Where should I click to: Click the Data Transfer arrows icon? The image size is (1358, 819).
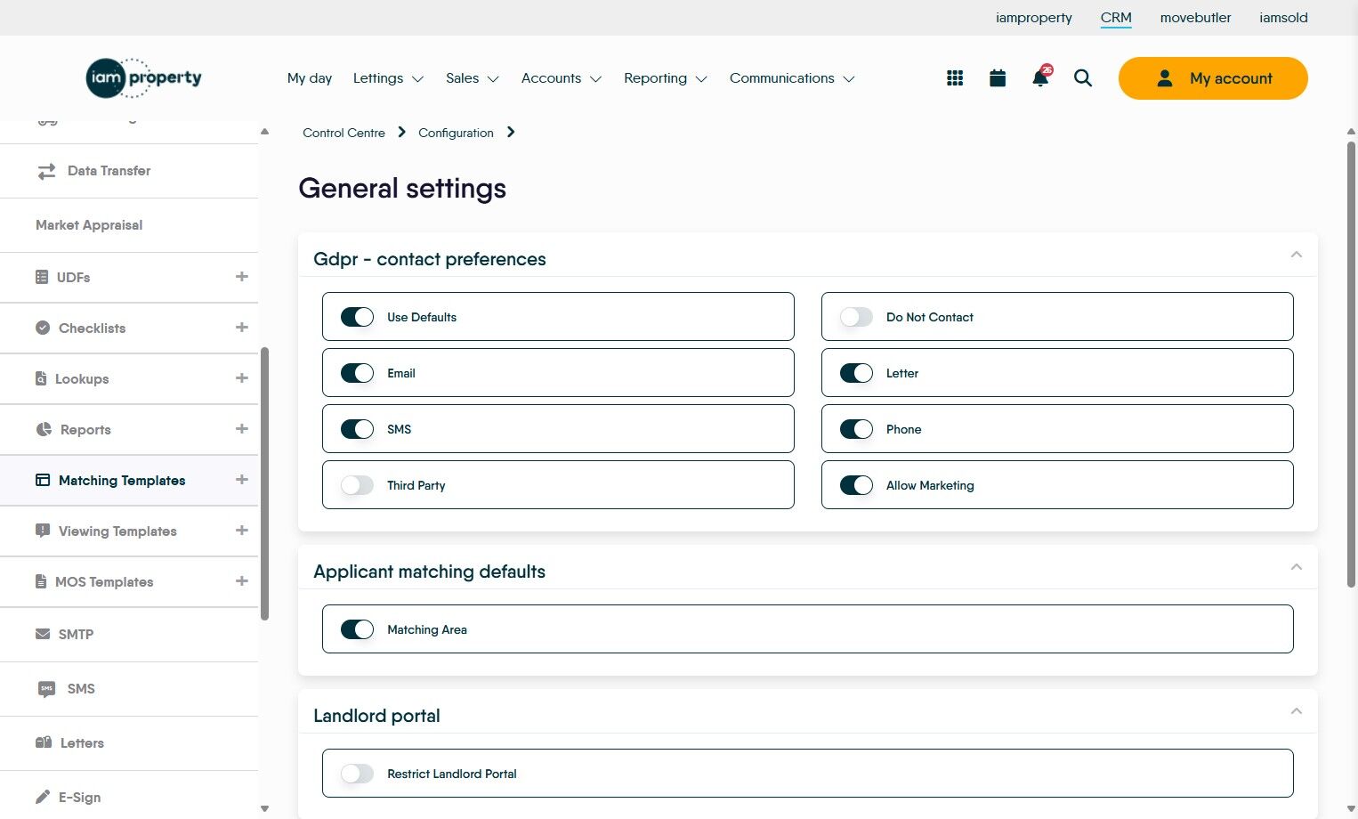click(46, 171)
